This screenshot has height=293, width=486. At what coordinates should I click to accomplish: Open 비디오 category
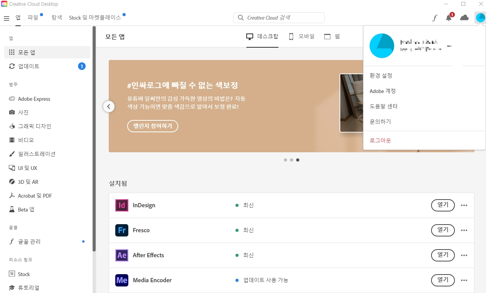pyautogui.click(x=47, y=140)
